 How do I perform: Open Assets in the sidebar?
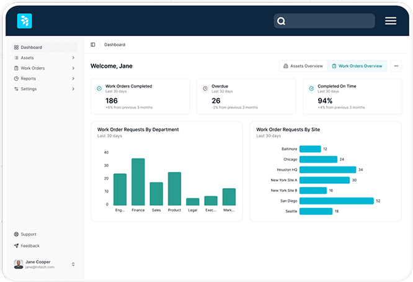click(45, 58)
